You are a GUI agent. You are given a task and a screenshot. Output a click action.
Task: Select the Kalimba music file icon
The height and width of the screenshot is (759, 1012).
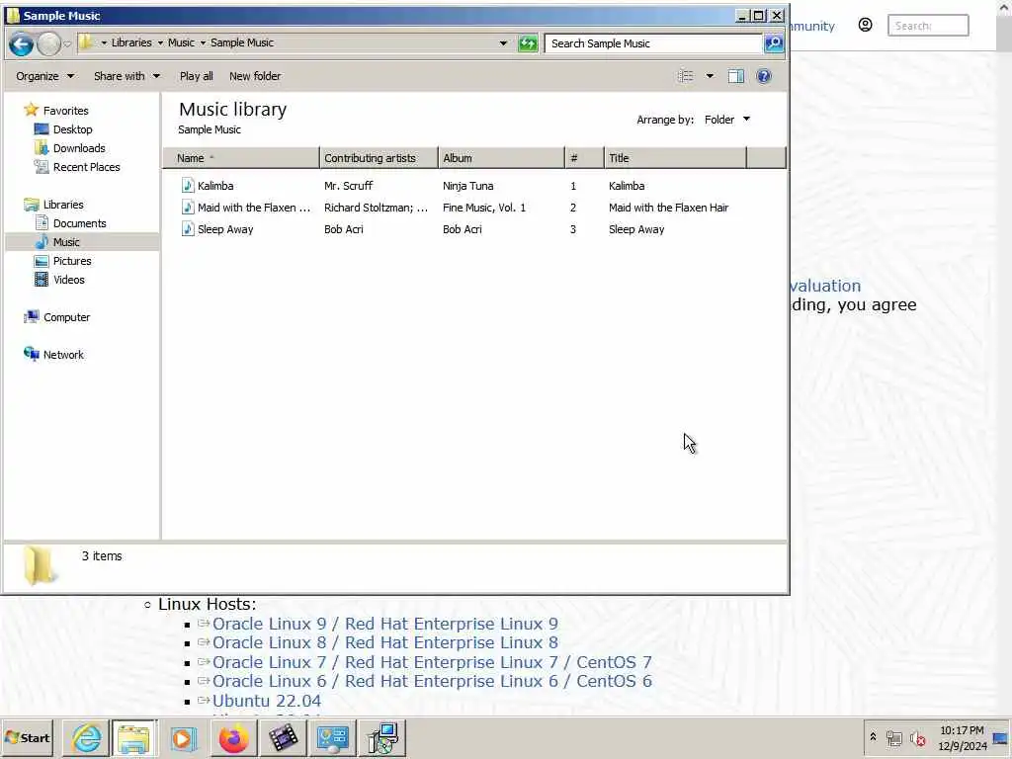click(x=187, y=185)
